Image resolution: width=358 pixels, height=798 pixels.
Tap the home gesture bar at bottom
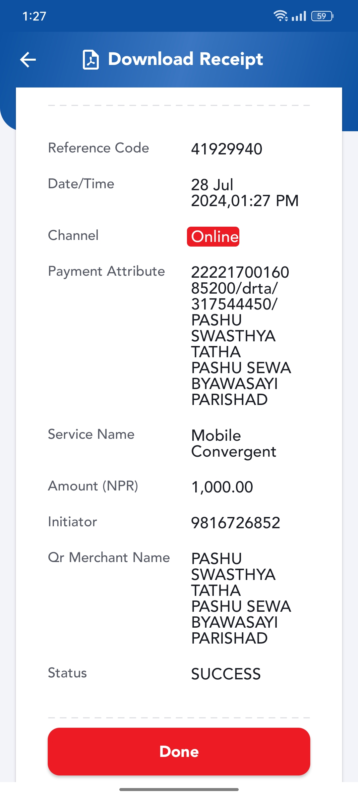tap(179, 789)
